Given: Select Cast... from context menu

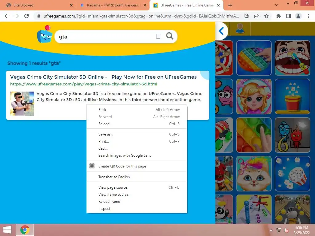Looking at the screenshot, I should 137,148.
